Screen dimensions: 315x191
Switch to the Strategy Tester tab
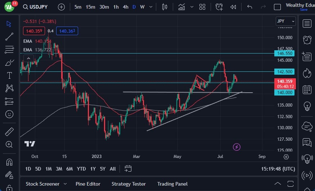(129, 184)
